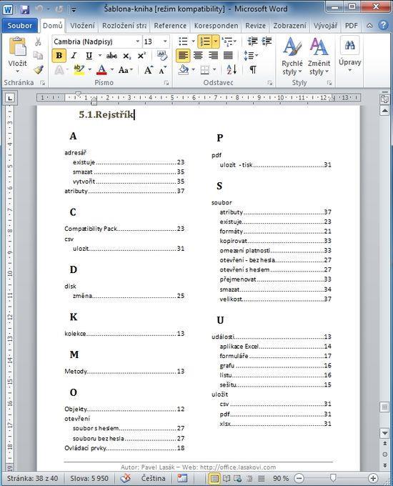Open Change Case (Aa) dropdown
Image resolution: width=393 pixels, height=486 pixels.
pyautogui.click(x=126, y=70)
